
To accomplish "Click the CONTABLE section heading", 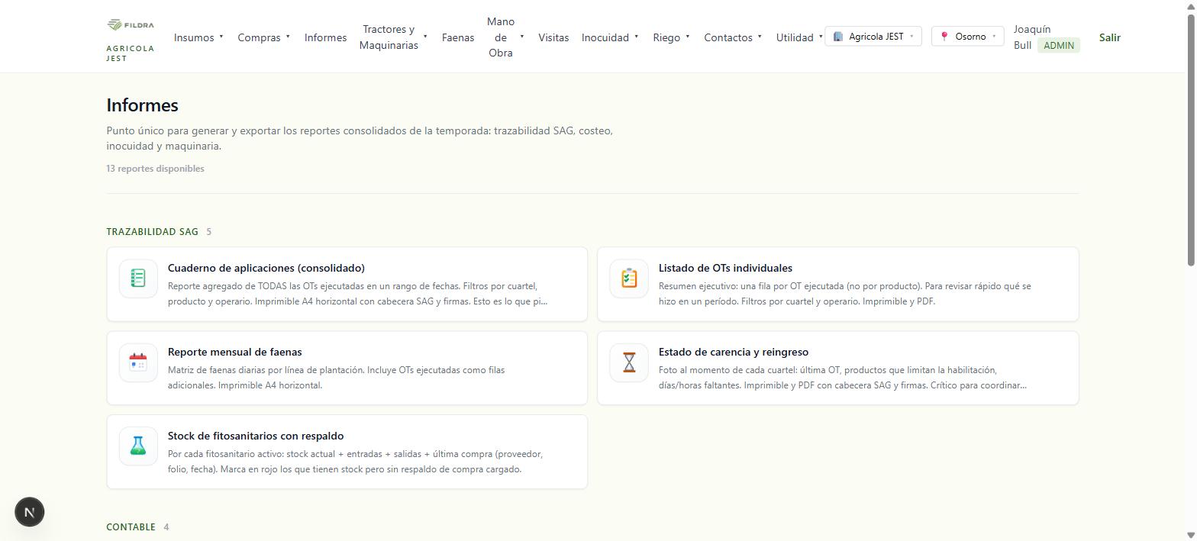I will pos(131,527).
